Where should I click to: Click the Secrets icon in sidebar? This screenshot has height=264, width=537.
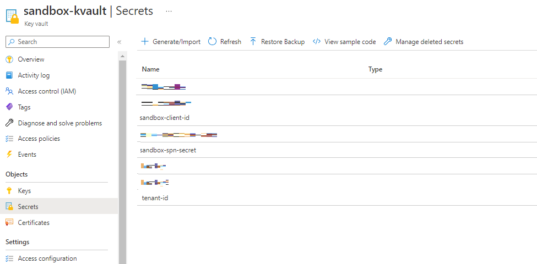pyautogui.click(x=9, y=207)
